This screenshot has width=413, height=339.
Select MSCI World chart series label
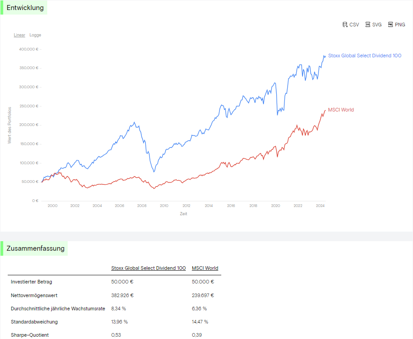(341, 110)
